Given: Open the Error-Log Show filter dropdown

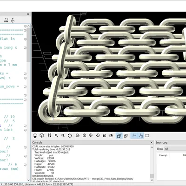Looking at the screenshot, I should pyautogui.click(x=175, y=149).
